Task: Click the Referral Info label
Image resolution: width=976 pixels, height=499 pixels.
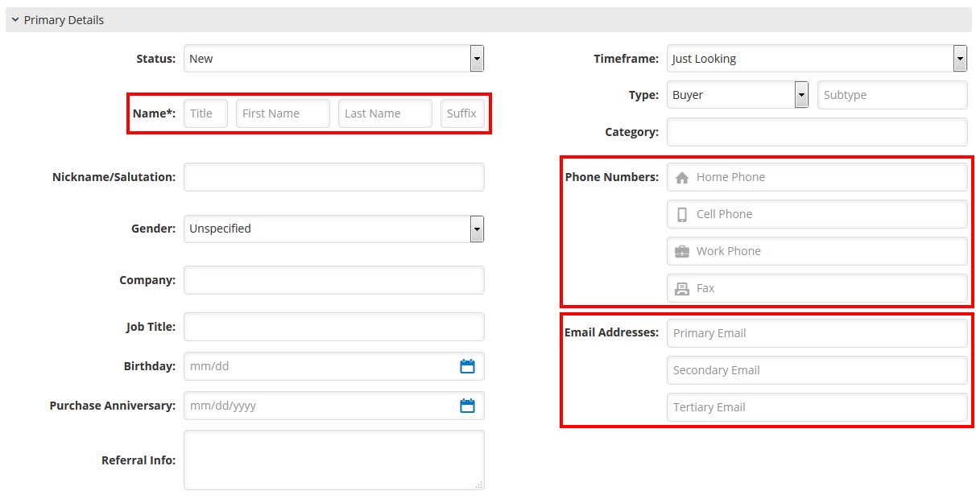Action: click(x=139, y=460)
